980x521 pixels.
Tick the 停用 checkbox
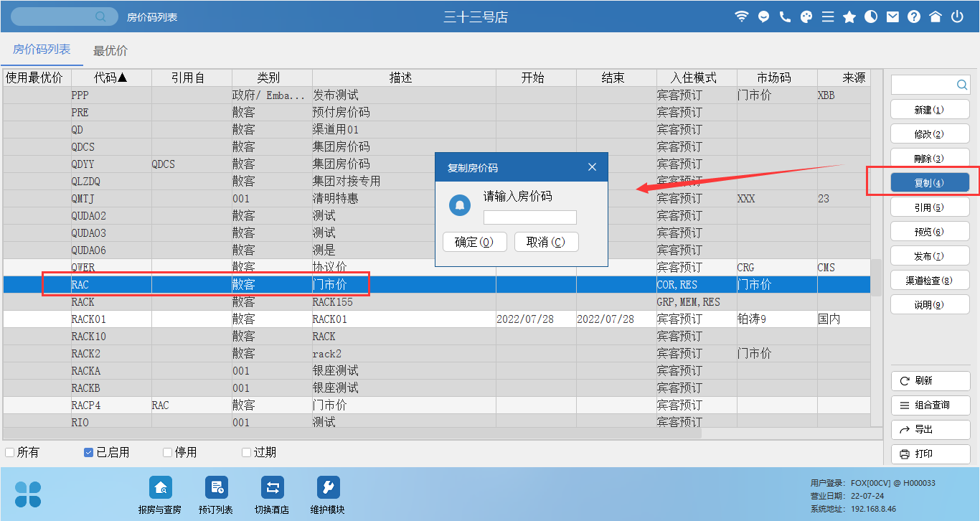coord(167,453)
